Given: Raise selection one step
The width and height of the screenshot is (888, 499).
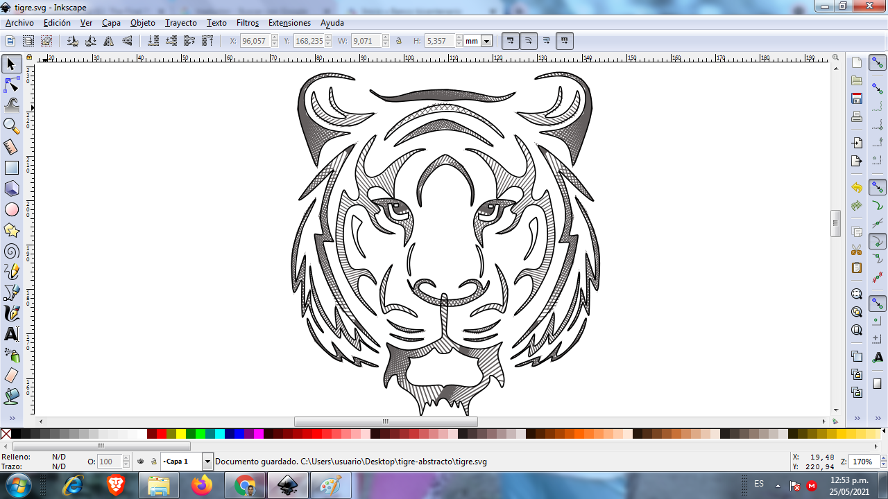Looking at the screenshot, I should coord(189,41).
